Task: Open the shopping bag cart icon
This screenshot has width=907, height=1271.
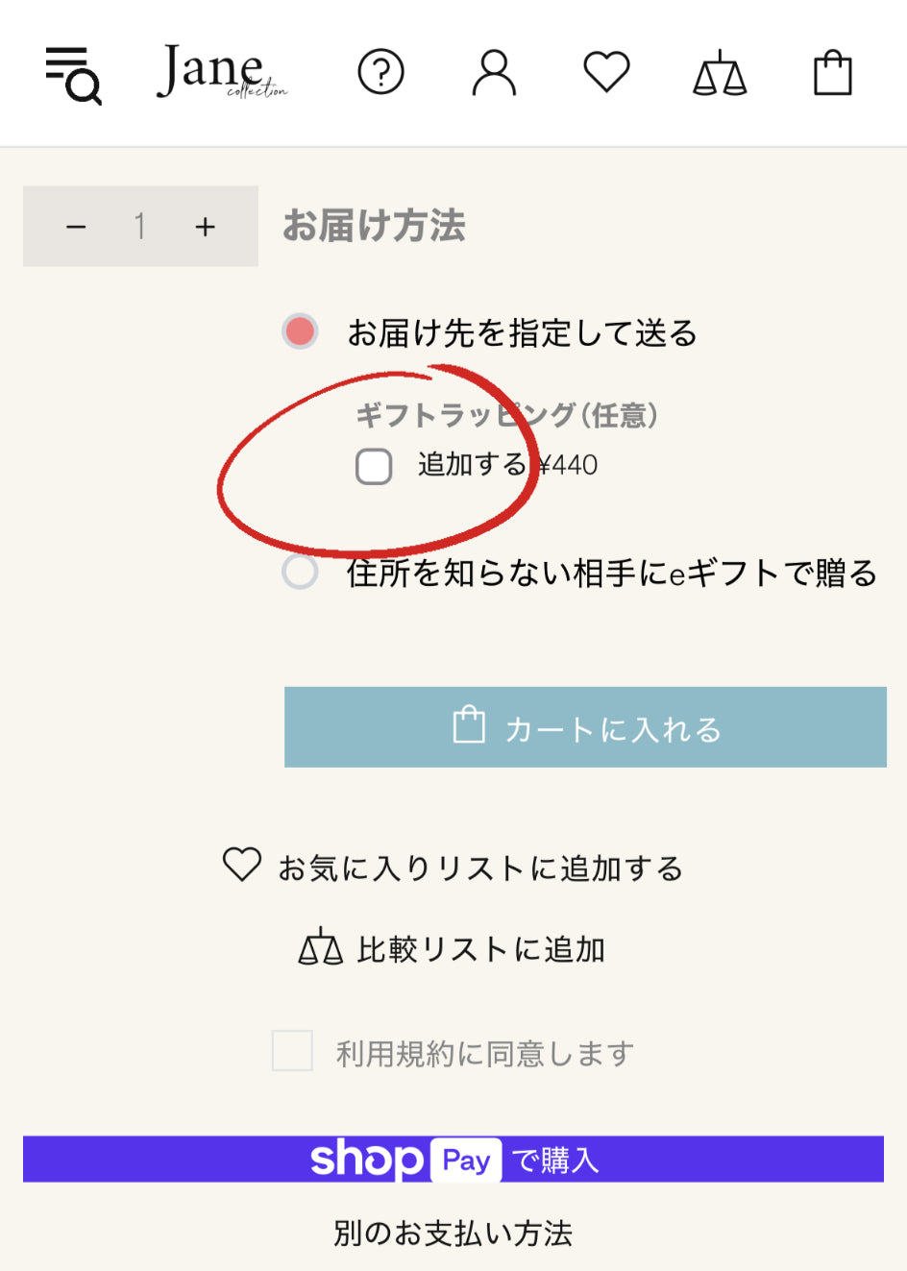Action: pos(832,73)
